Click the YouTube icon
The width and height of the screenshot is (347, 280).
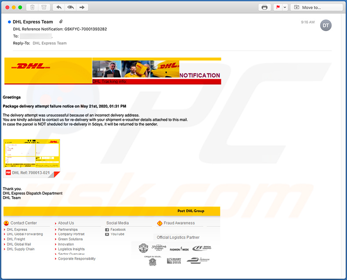107,234
